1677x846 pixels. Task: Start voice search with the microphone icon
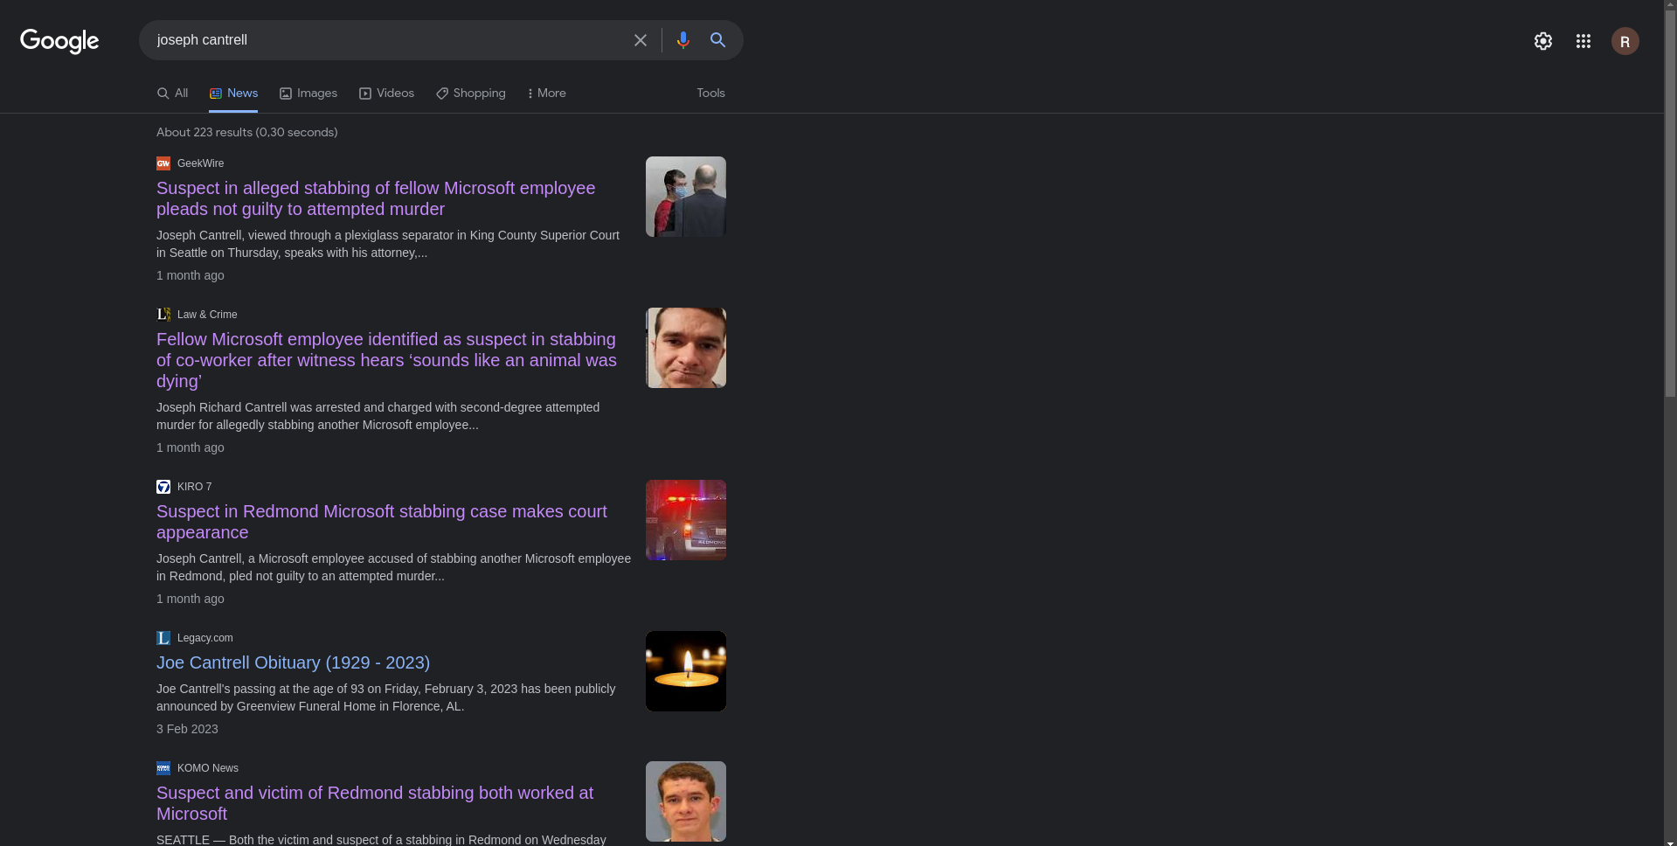683,40
